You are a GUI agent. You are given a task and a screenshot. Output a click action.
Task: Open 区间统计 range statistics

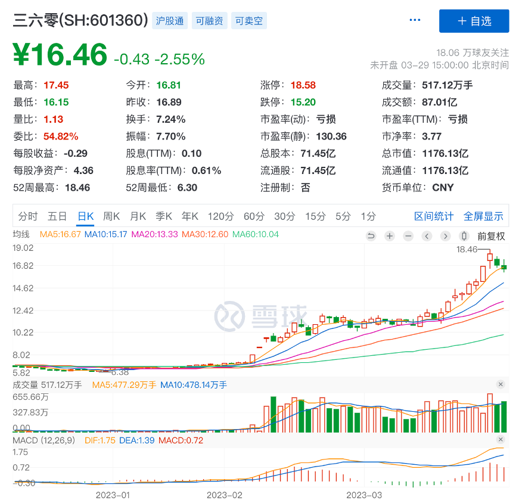[433, 216]
